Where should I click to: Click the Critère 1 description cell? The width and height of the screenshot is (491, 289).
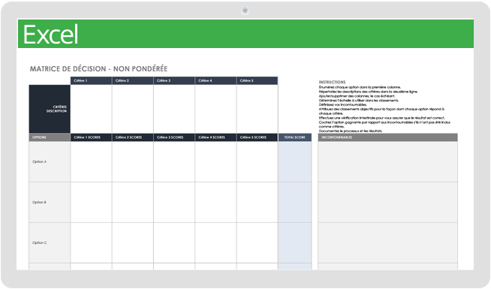(91, 109)
